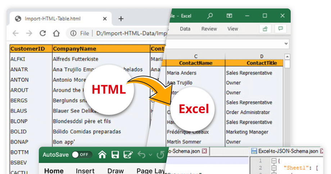Click the BONAP customer ID
The width and height of the screenshot is (331, 174).
click(19, 142)
